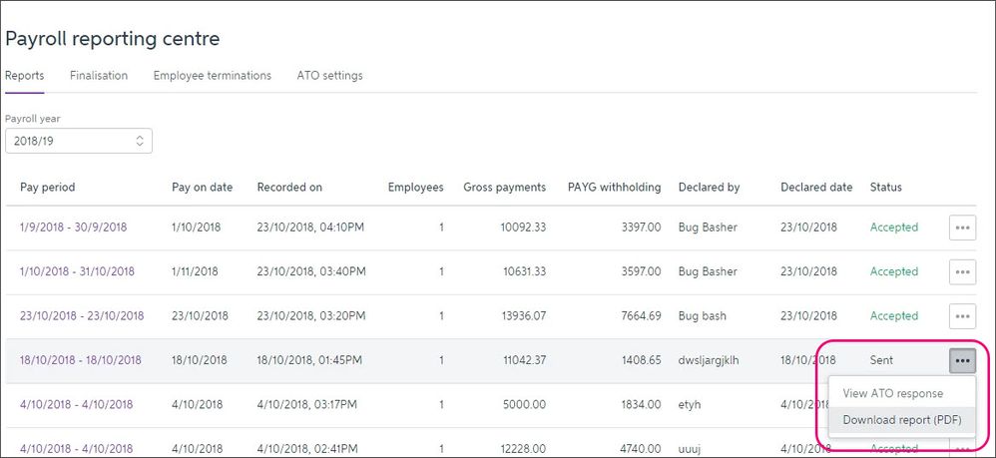This screenshot has height=458, width=996.
Task: Switch to the Finalisation tab
Action: click(99, 76)
